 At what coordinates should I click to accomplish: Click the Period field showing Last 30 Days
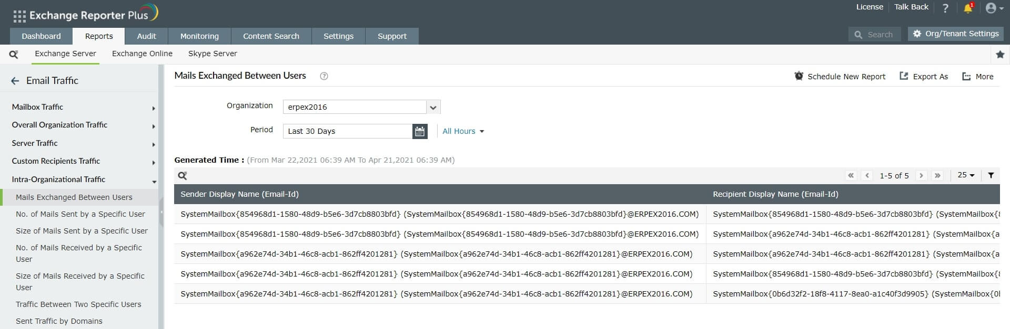point(348,131)
